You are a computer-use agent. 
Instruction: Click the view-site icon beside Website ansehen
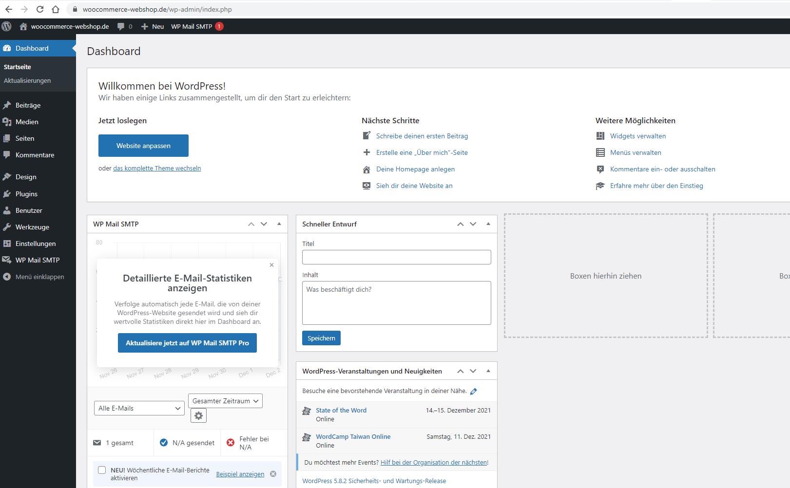coord(366,186)
